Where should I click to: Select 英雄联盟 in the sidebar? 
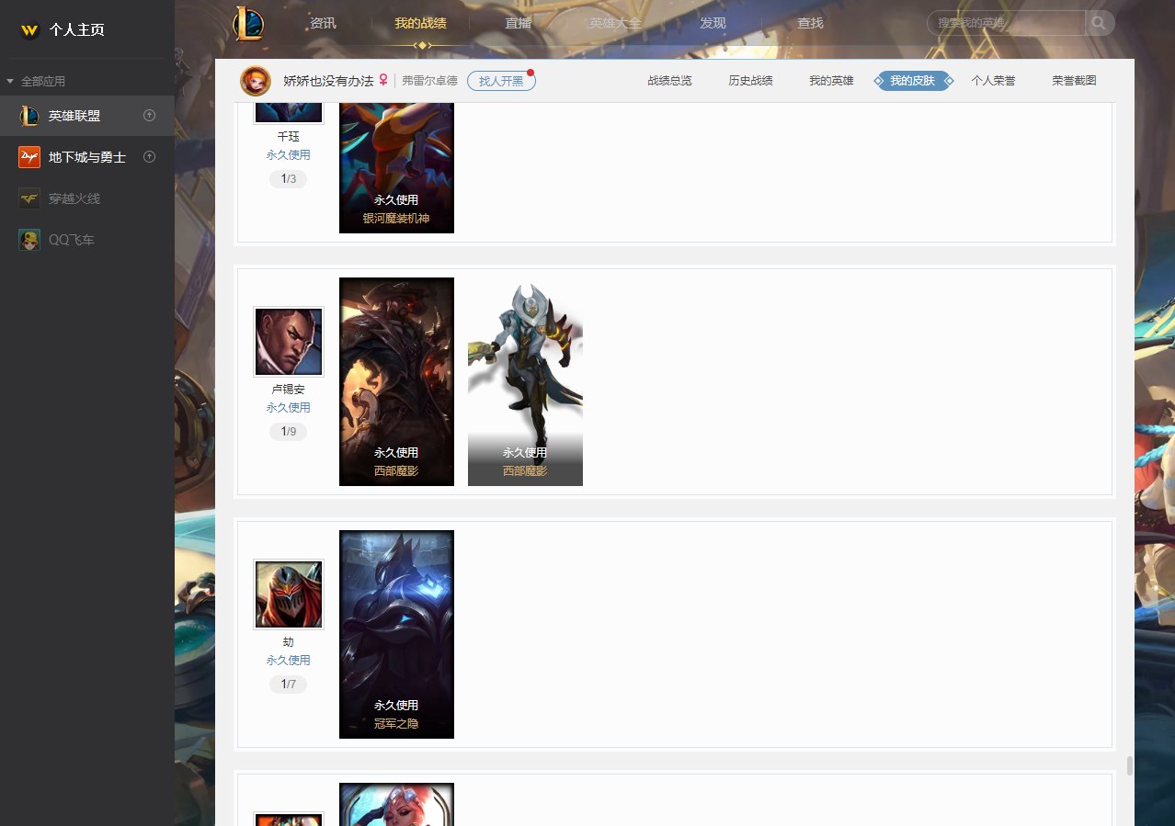[87, 116]
